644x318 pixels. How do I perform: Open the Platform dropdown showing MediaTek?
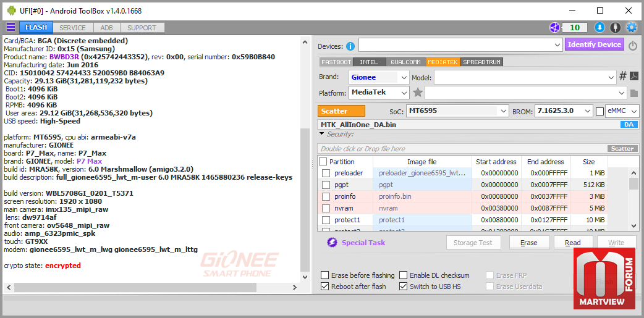(x=379, y=93)
